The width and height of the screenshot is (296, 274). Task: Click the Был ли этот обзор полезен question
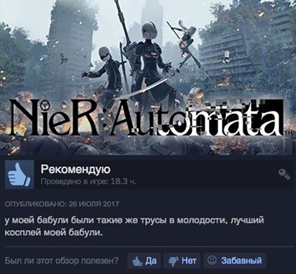62,261
